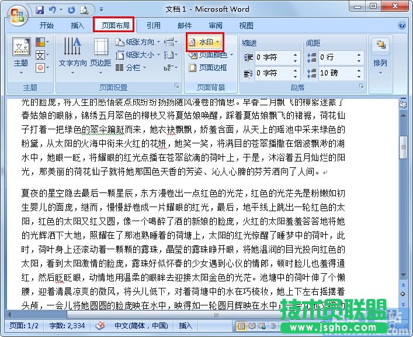
Task: Launch the 页面设置 dialog launcher
Action: (x=177, y=86)
